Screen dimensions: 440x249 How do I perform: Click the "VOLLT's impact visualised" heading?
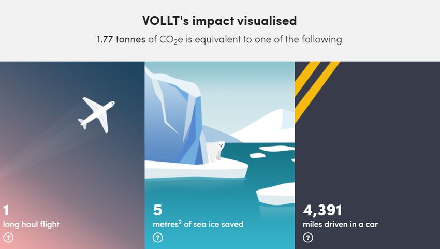pos(219,21)
